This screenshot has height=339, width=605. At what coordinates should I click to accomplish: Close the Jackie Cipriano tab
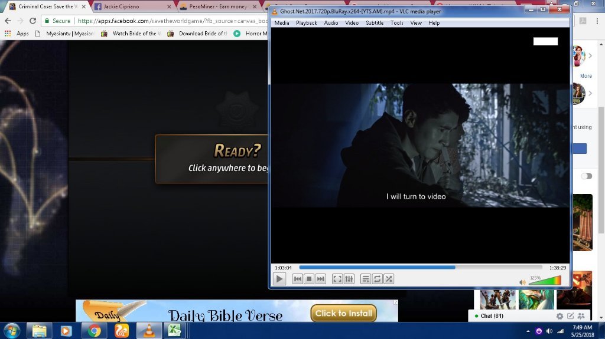point(169,6)
